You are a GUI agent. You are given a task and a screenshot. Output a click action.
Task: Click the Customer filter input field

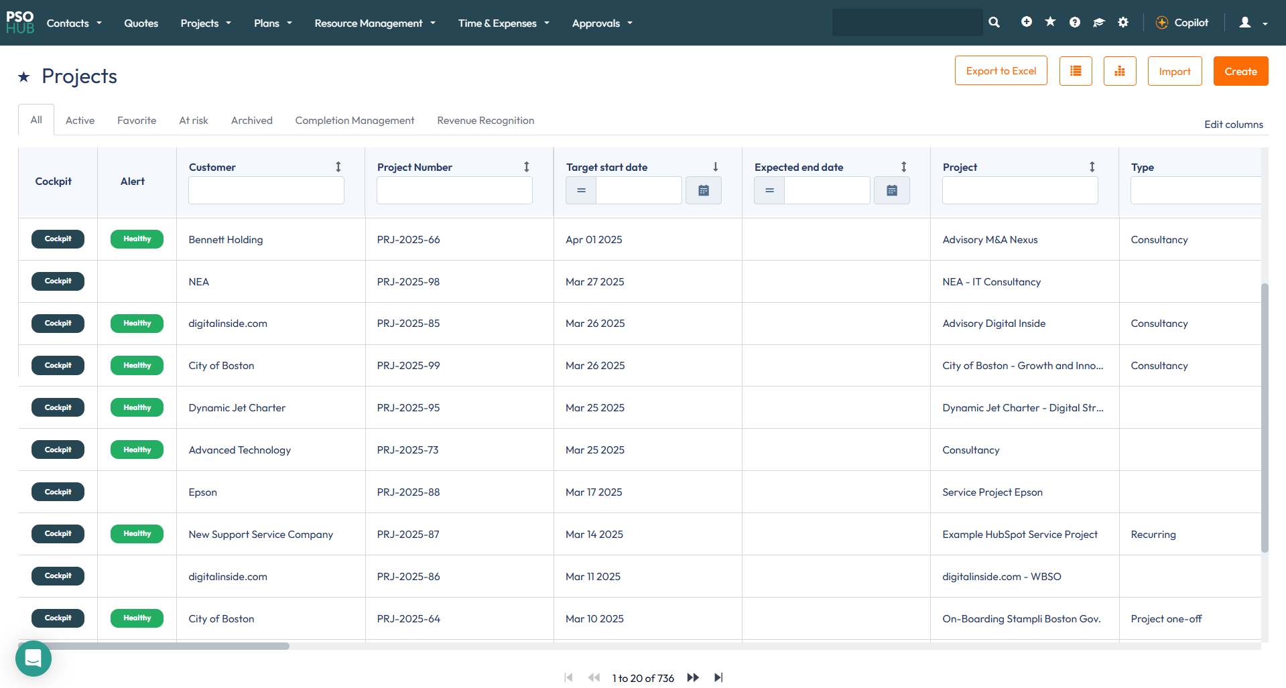(x=266, y=191)
